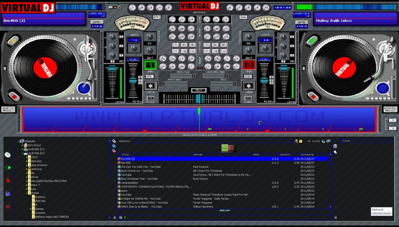Image resolution: width=399 pixels, height=227 pixels.
Task: Toggle right Scratch Assist
Action: pos(390,109)
